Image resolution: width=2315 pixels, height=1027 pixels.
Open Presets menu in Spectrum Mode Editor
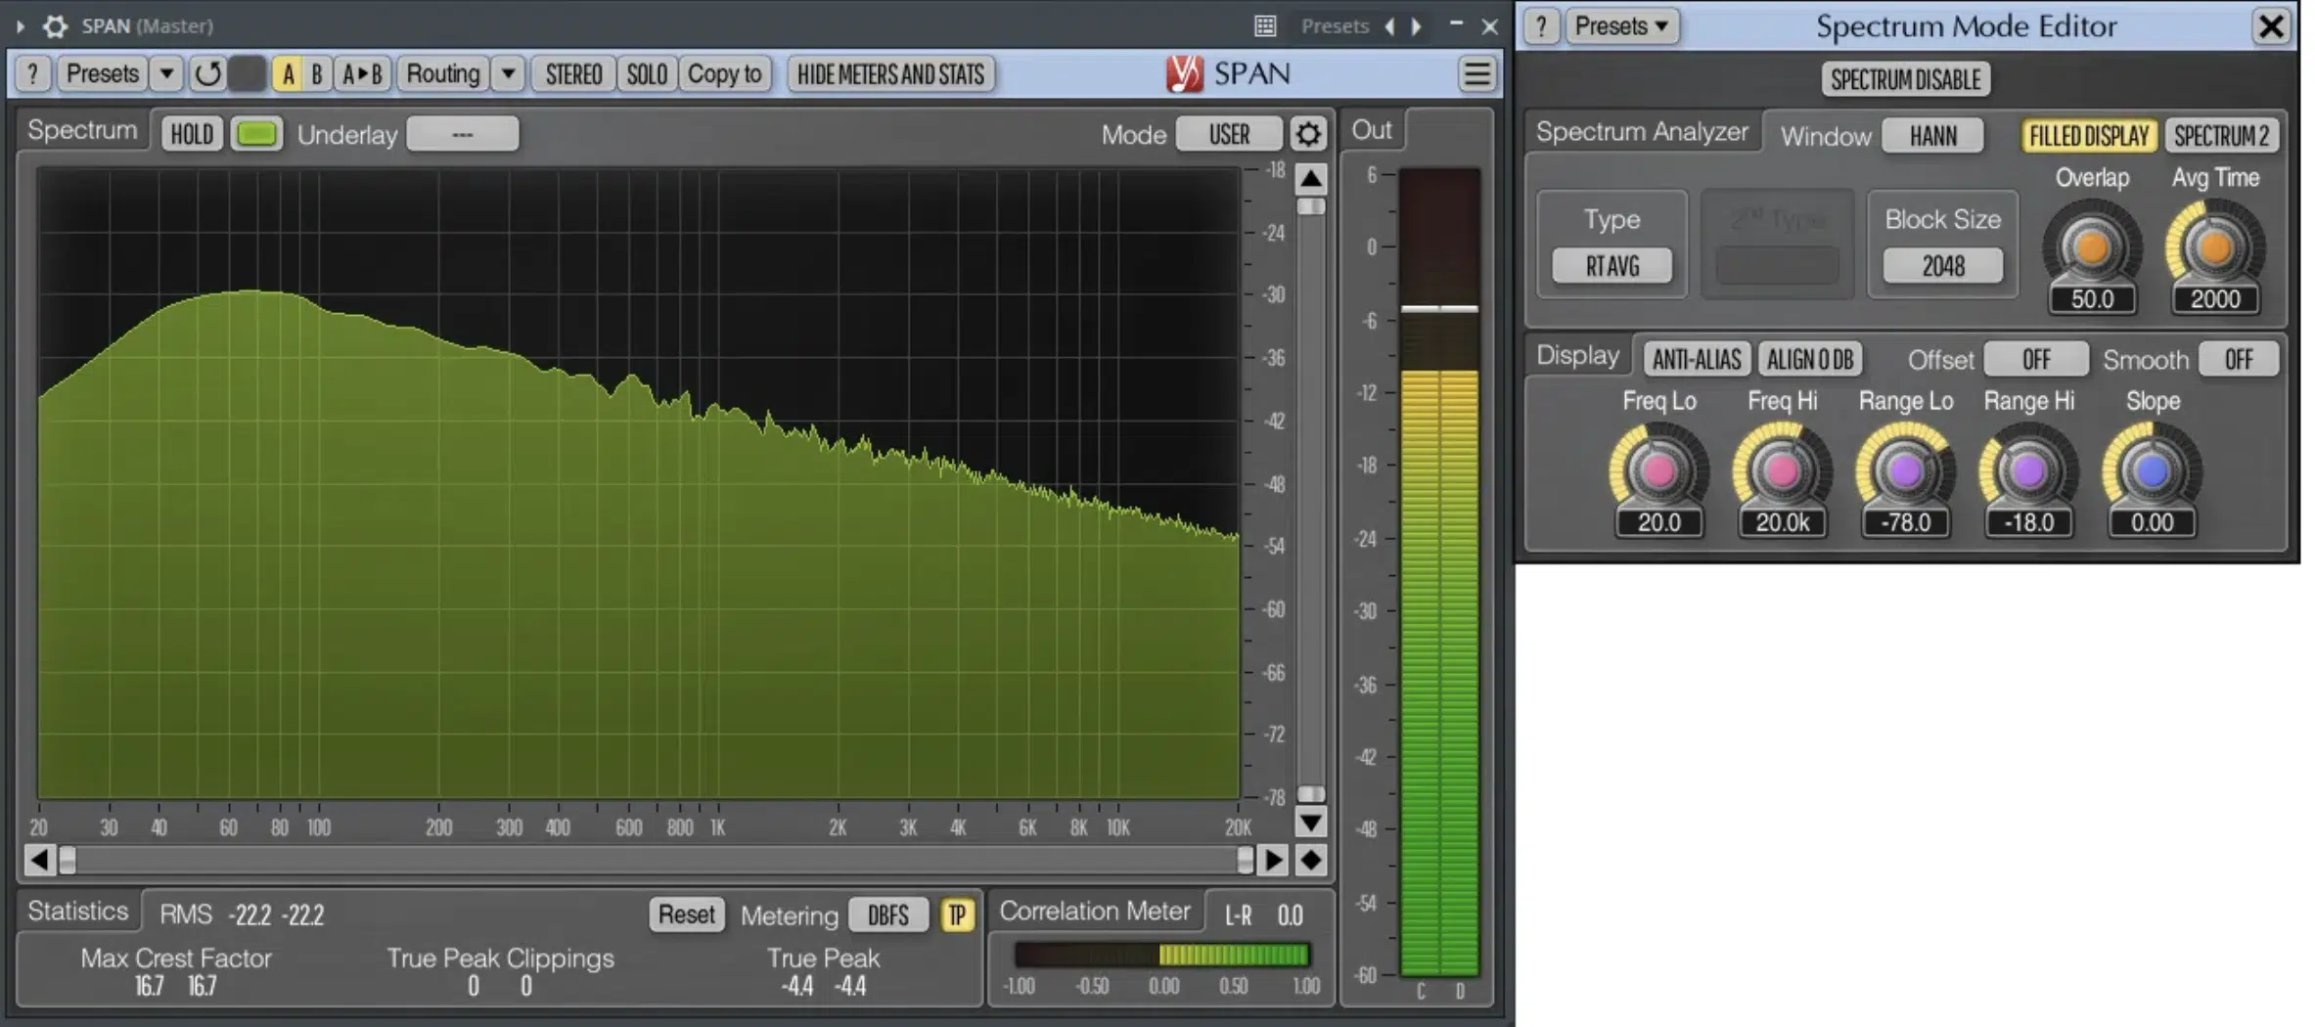(1621, 26)
